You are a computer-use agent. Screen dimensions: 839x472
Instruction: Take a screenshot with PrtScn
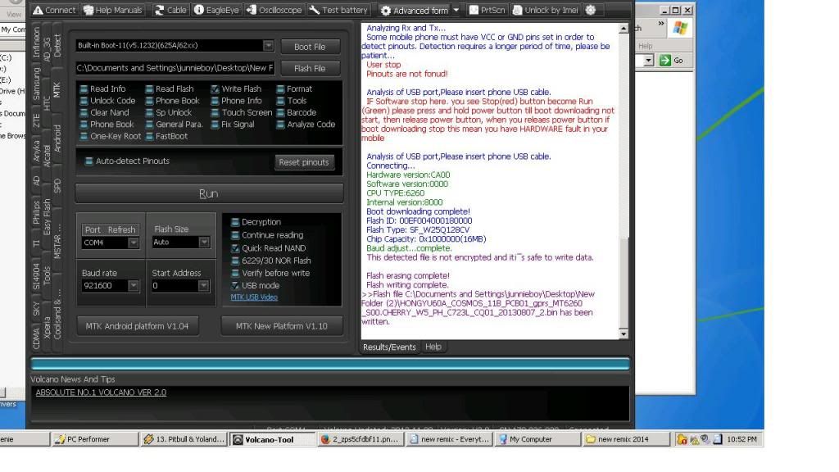pyautogui.click(x=474, y=10)
